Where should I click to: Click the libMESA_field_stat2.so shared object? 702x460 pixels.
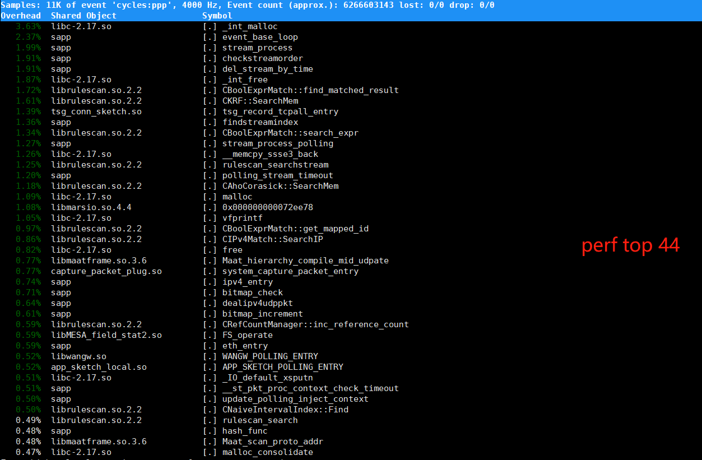pos(106,335)
